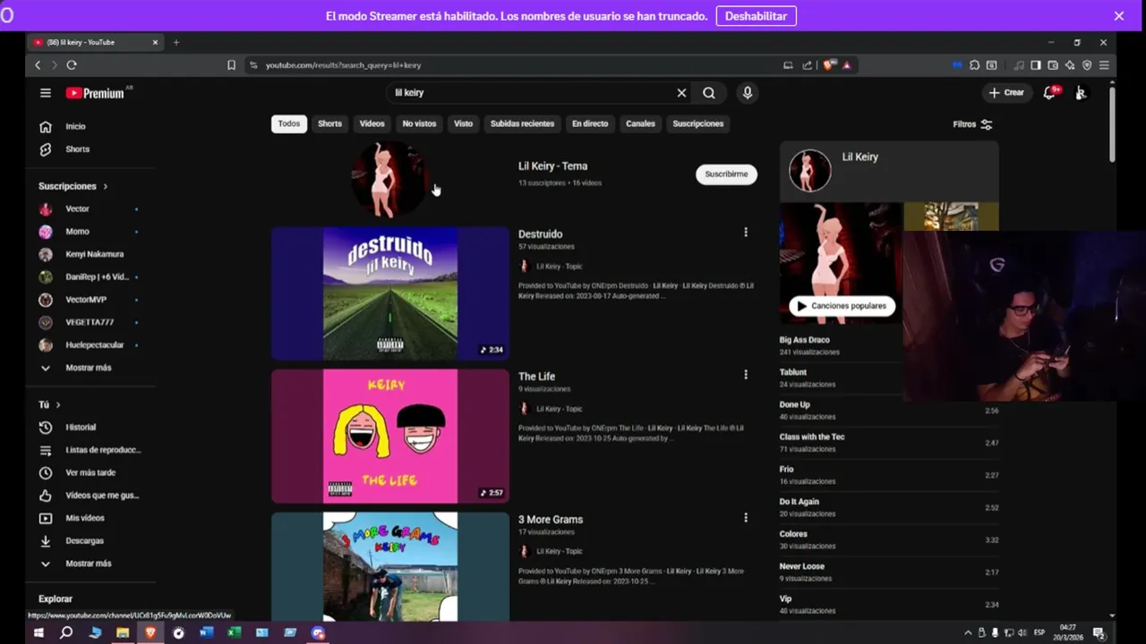Viewport: 1146px width, 644px height.
Task: Open the browser extensions puzzle icon
Action: [x=974, y=65]
